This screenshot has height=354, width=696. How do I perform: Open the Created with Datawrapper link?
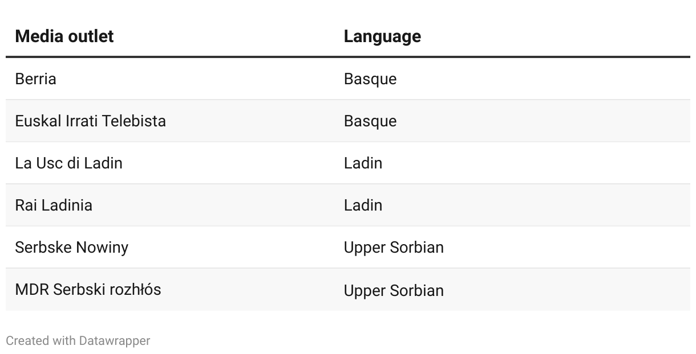(x=78, y=341)
